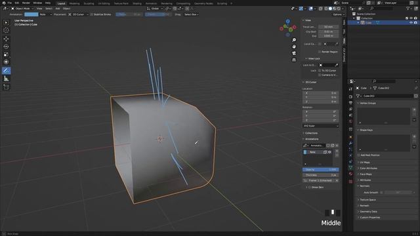Select the Rotate tool
Screen dimensions: 420x236
pos(6,47)
